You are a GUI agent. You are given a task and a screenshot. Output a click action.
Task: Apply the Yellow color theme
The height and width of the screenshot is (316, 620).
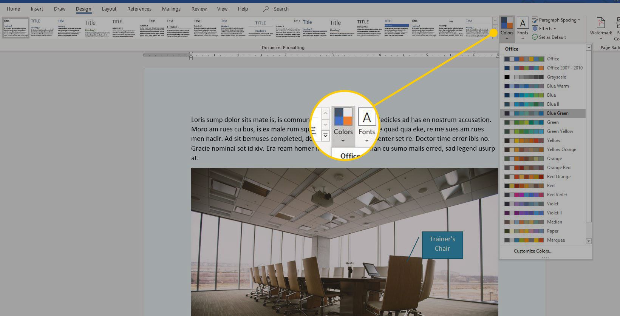pos(543,140)
